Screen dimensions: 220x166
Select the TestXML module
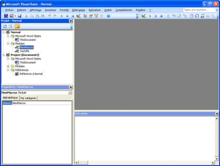[24, 51]
